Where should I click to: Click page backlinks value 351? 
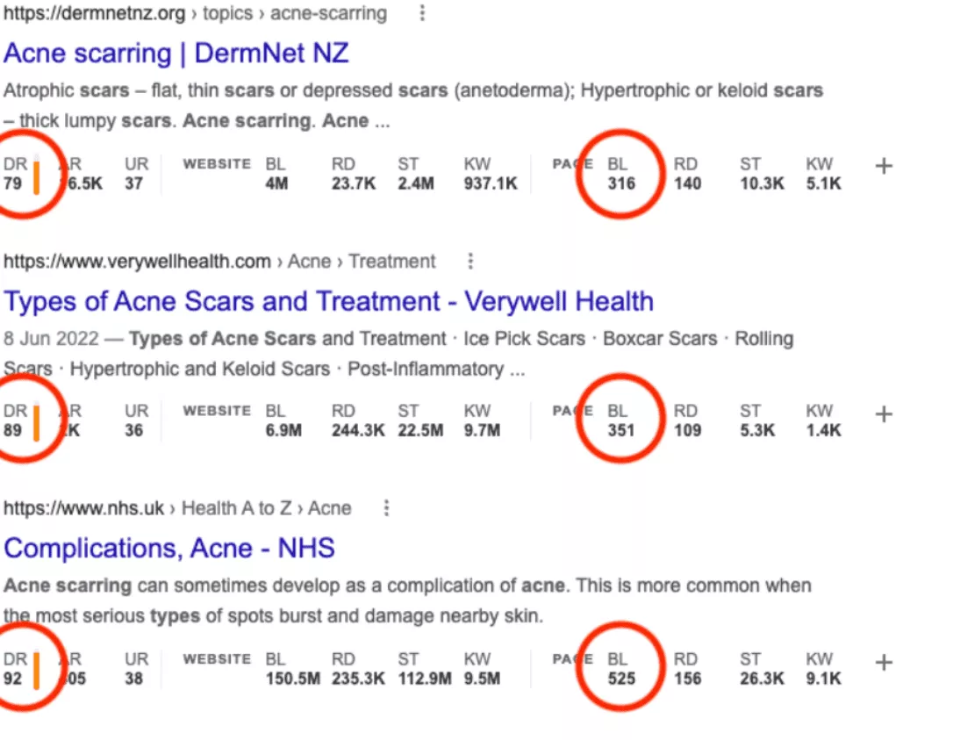click(620, 431)
